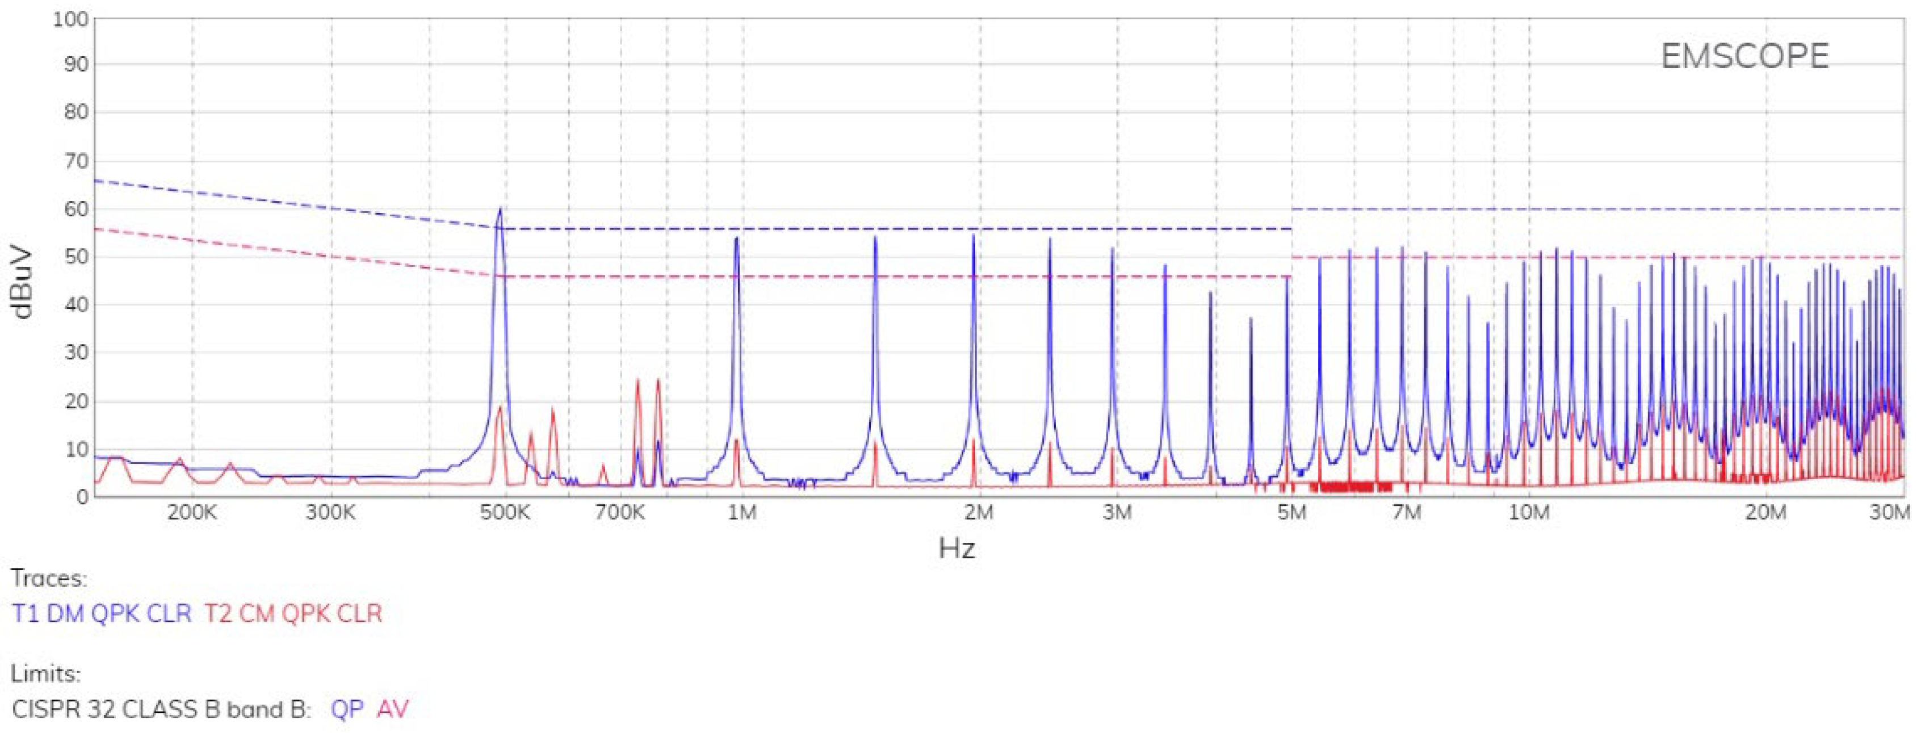Click the blue peak near 500K
1921x733 pixels.
point(500,212)
